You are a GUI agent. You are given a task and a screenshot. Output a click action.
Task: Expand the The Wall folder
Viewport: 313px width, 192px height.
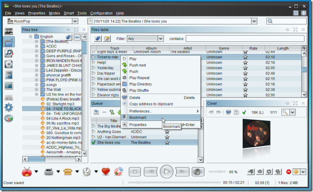(x=36, y=89)
